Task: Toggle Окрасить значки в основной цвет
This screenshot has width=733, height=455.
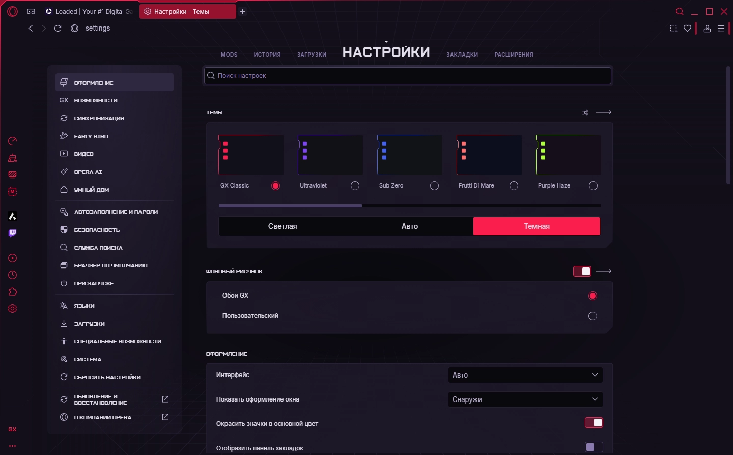Action: pyautogui.click(x=594, y=423)
